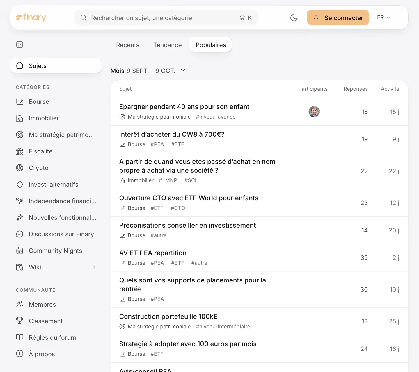The image size is (419, 372).
Task: Click the Membres people icon
Action: 19,304
